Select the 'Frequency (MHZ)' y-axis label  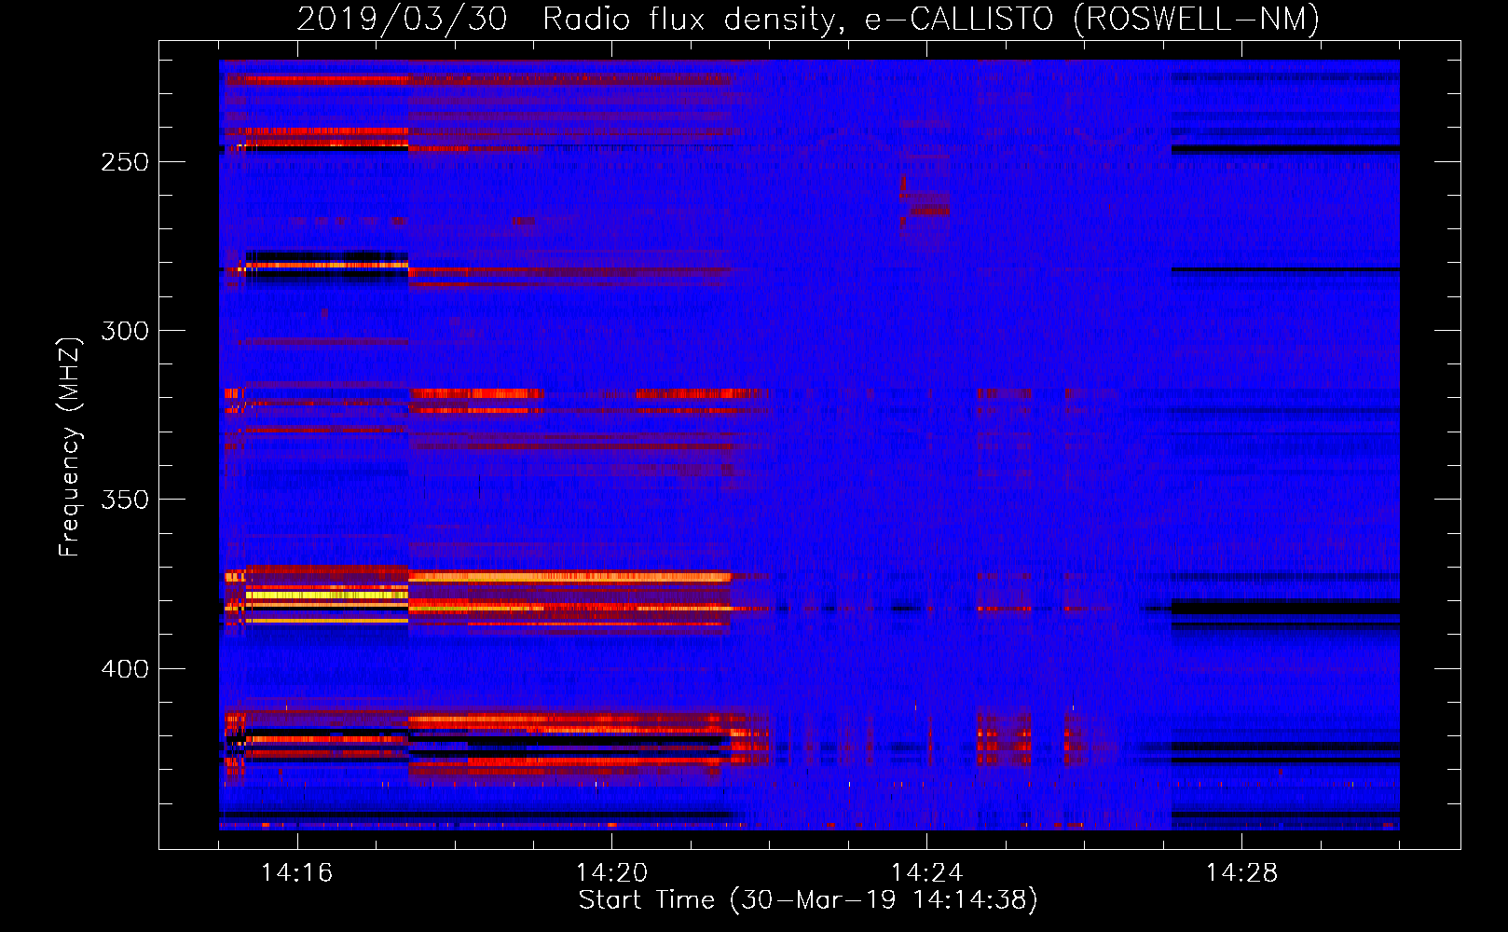click(70, 446)
